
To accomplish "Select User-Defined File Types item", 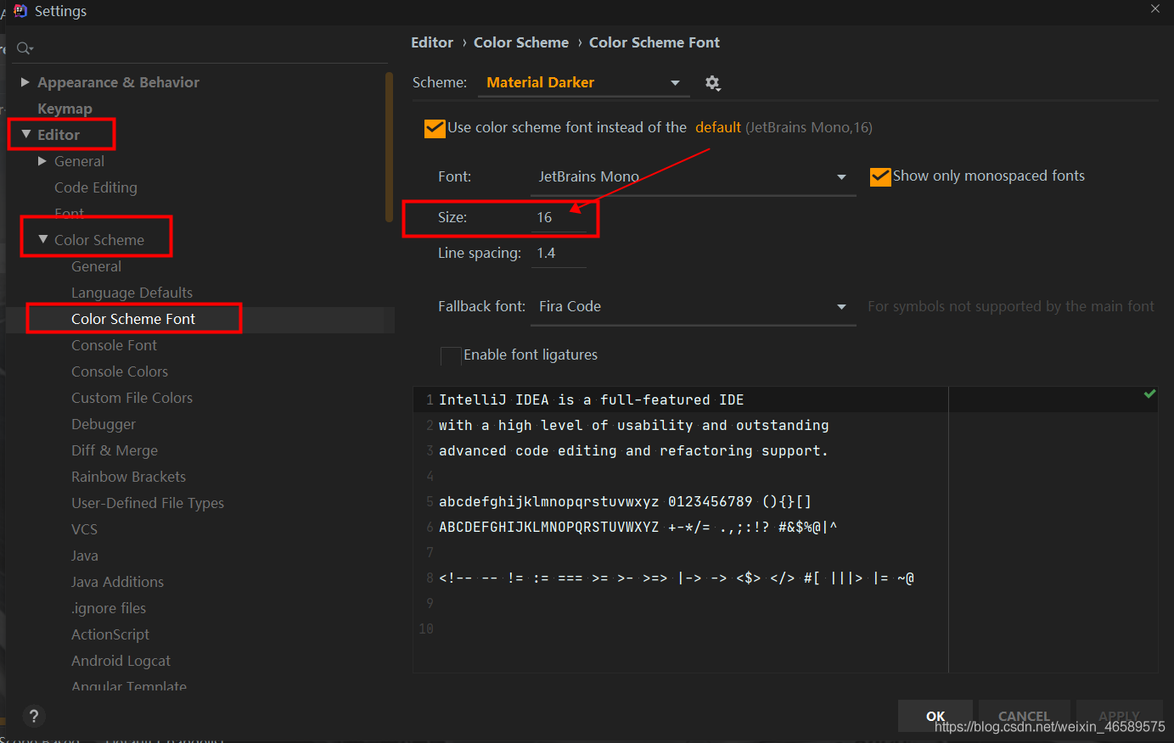I will pyautogui.click(x=148, y=503).
